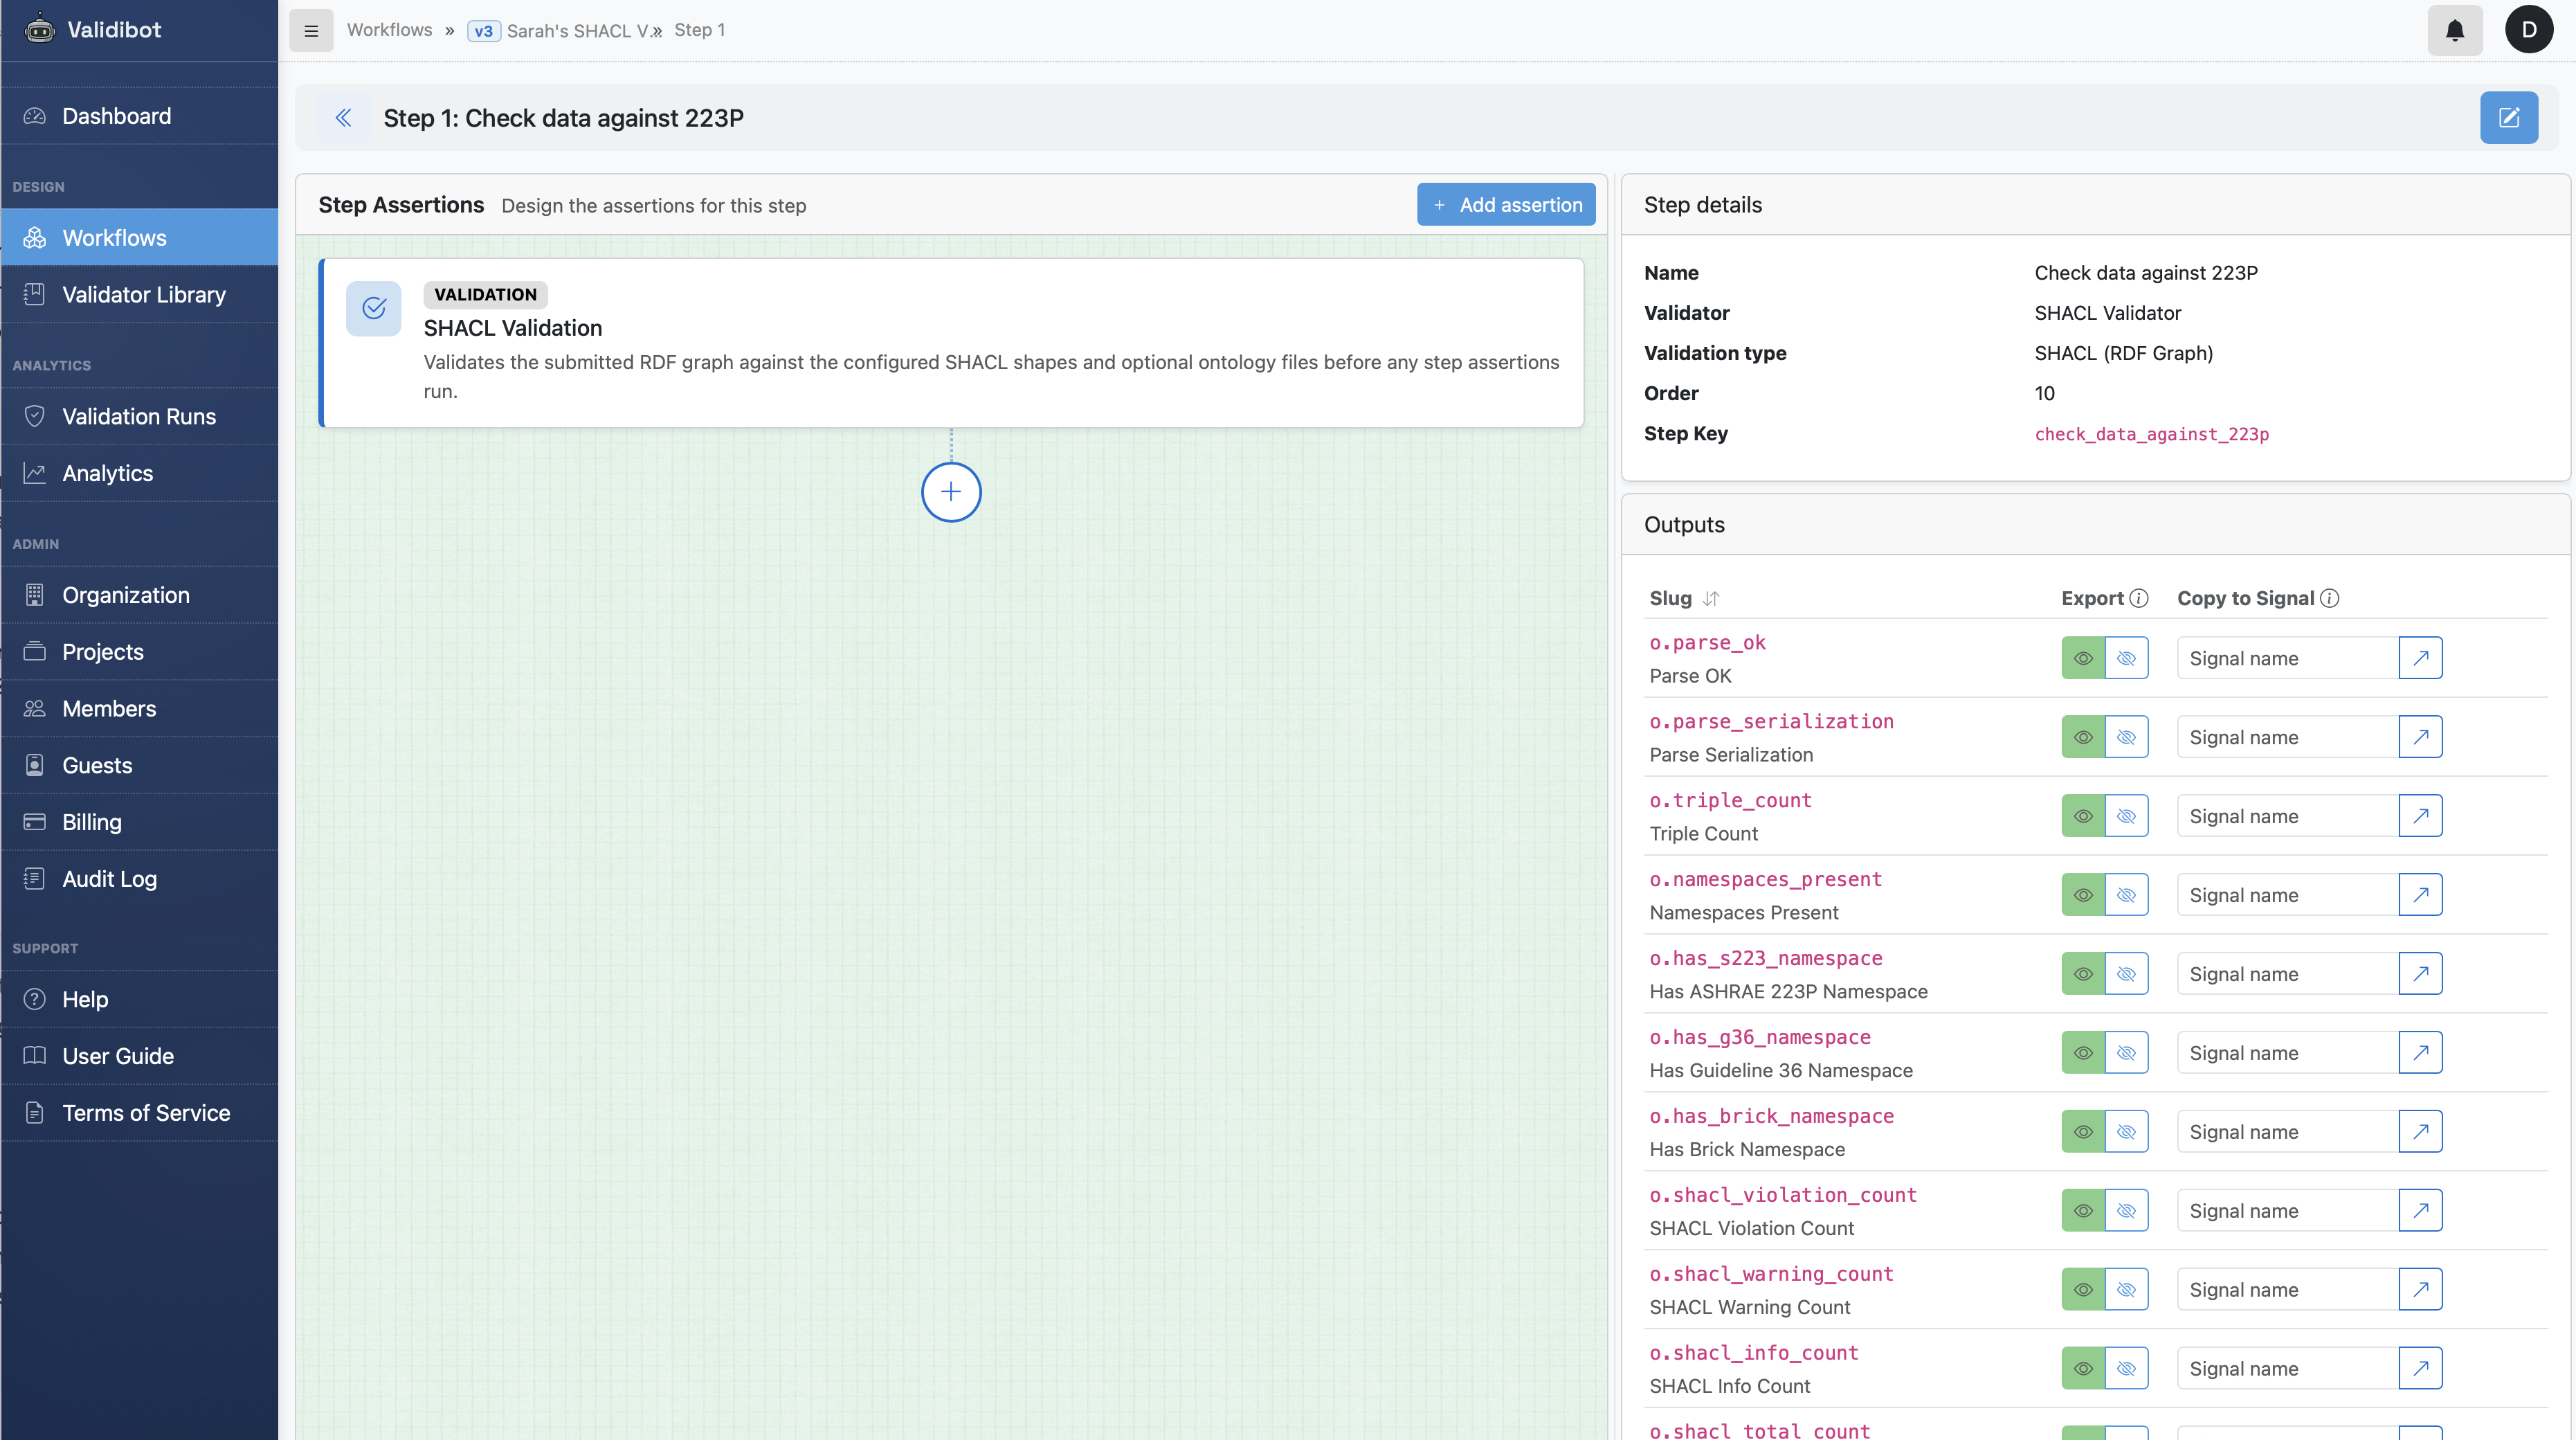The height and width of the screenshot is (1440, 2576).
Task: Click the circular plus to add assertion
Action: click(951, 492)
